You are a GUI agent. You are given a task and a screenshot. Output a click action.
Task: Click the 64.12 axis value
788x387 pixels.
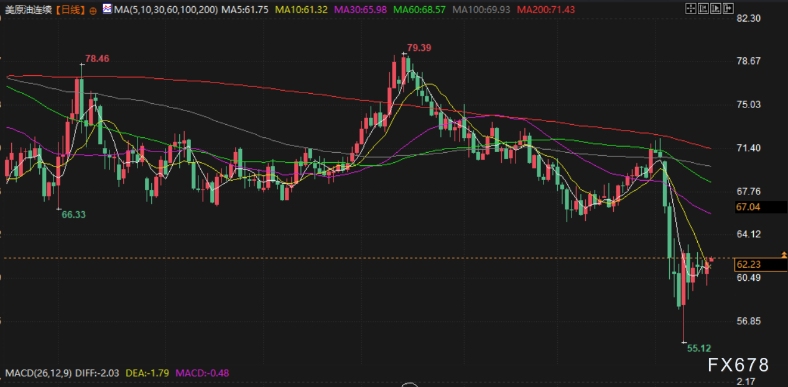pos(748,234)
